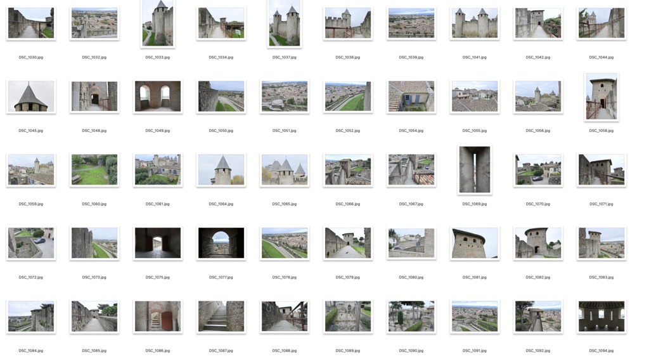Select conical roof thumbnail DSC_1045.jpg
The width and height of the screenshot is (649, 359).
pos(31,96)
